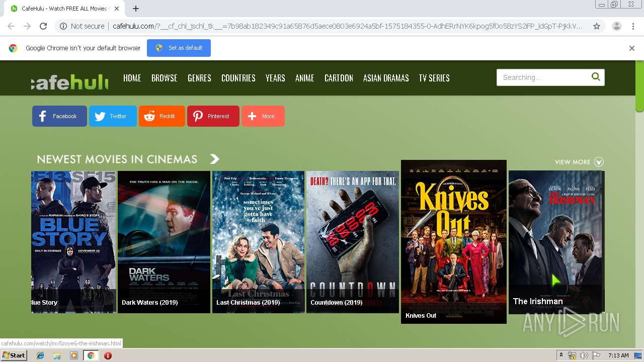The width and height of the screenshot is (644, 362).
Task: Switch to Chrome taskbar button
Action: [91, 355]
